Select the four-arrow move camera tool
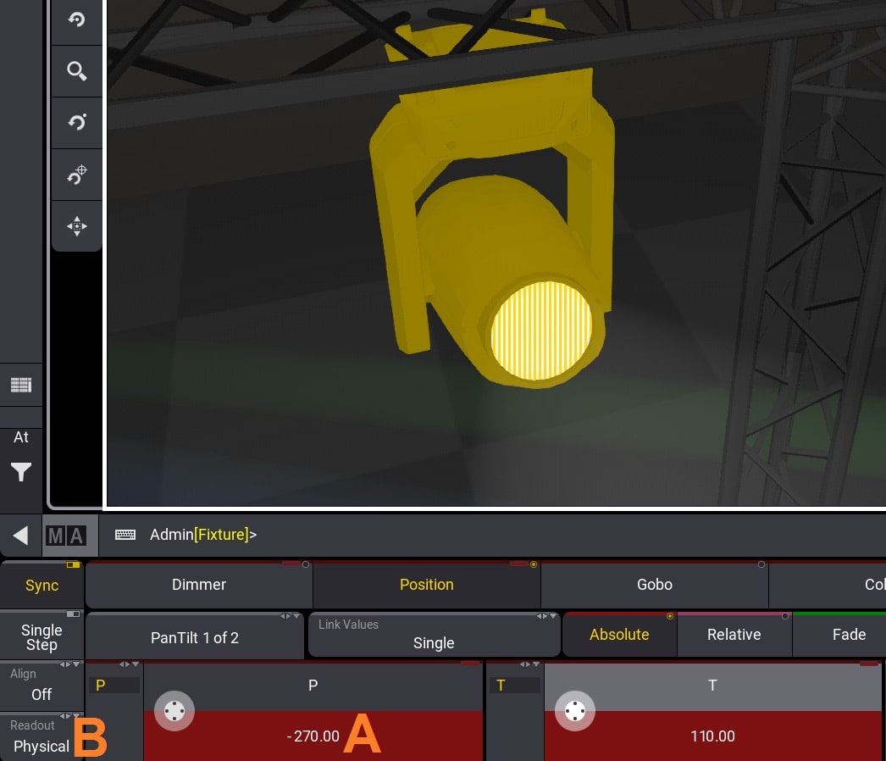The image size is (886, 761). coord(77,226)
